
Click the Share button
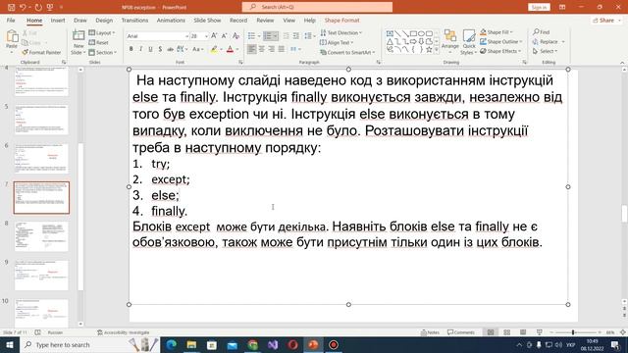tap(606, 20)
